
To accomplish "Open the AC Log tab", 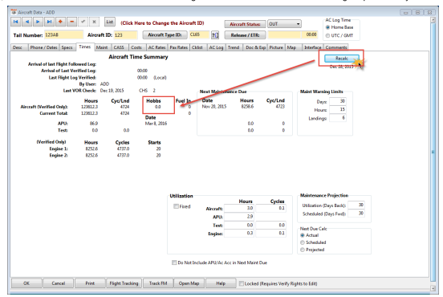I will [x=216, y=47].
